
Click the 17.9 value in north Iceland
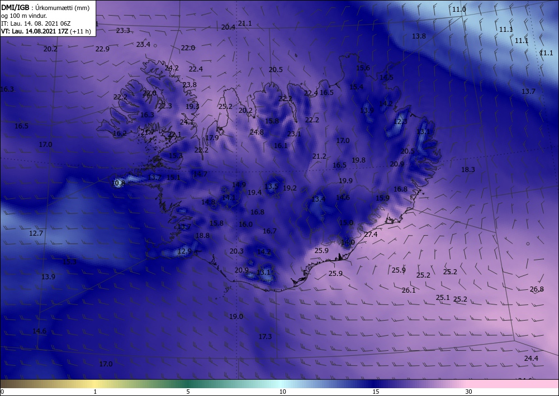212,138
